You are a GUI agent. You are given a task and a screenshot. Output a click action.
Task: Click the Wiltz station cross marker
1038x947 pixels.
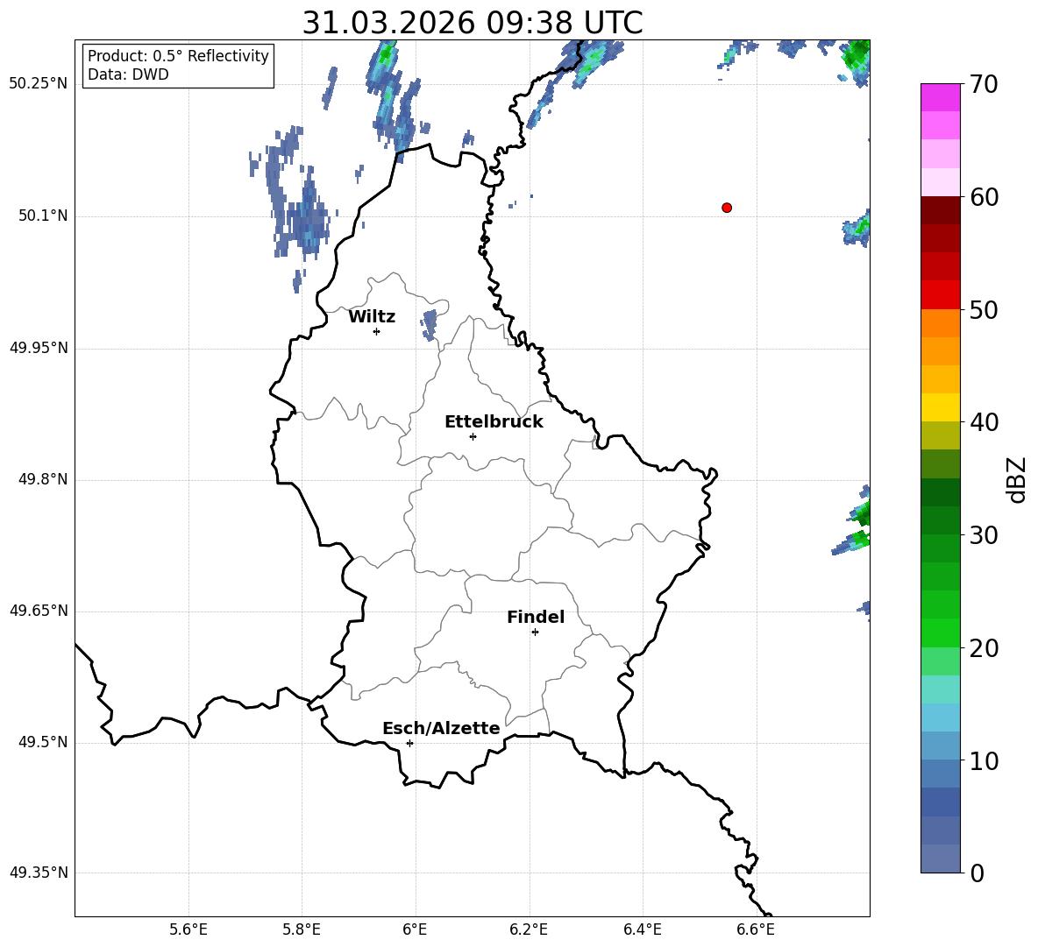(x=377, y=331)
